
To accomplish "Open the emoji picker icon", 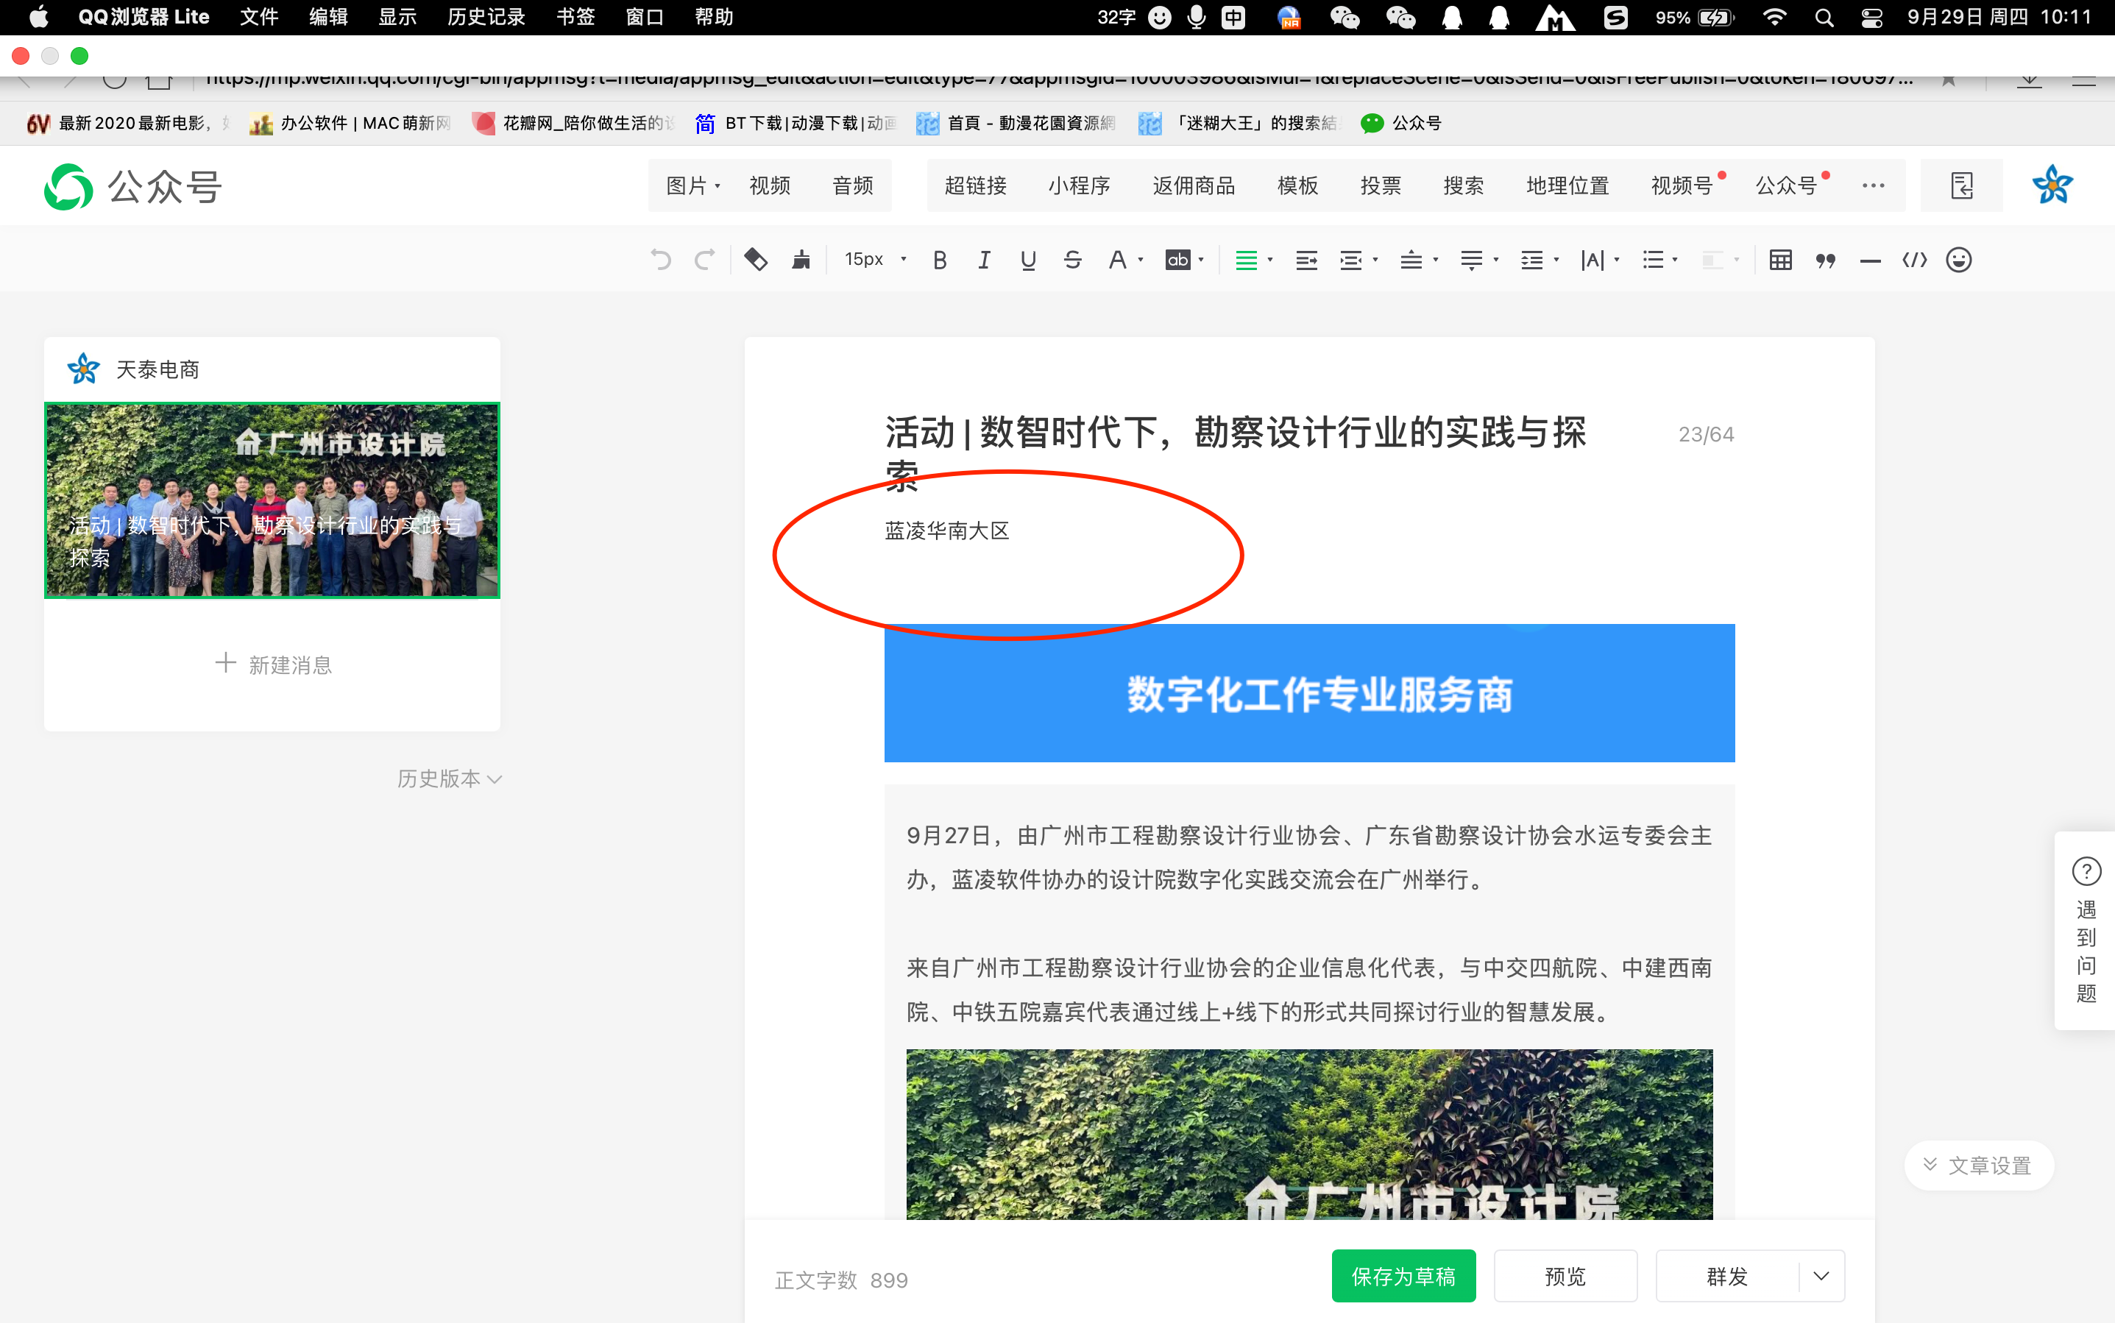I will [1958, 260].
